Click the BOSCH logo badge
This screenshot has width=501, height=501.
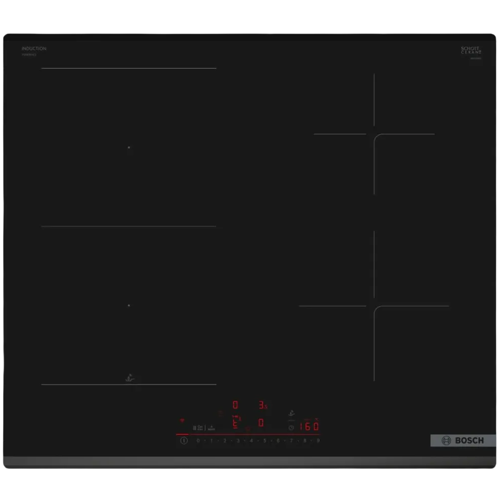tap(463, 440)
